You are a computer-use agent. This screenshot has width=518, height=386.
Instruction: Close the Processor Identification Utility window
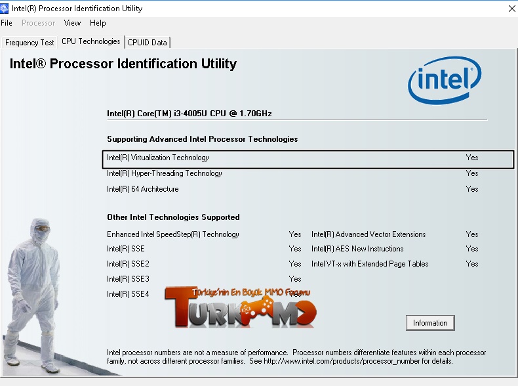coord(511,9)
